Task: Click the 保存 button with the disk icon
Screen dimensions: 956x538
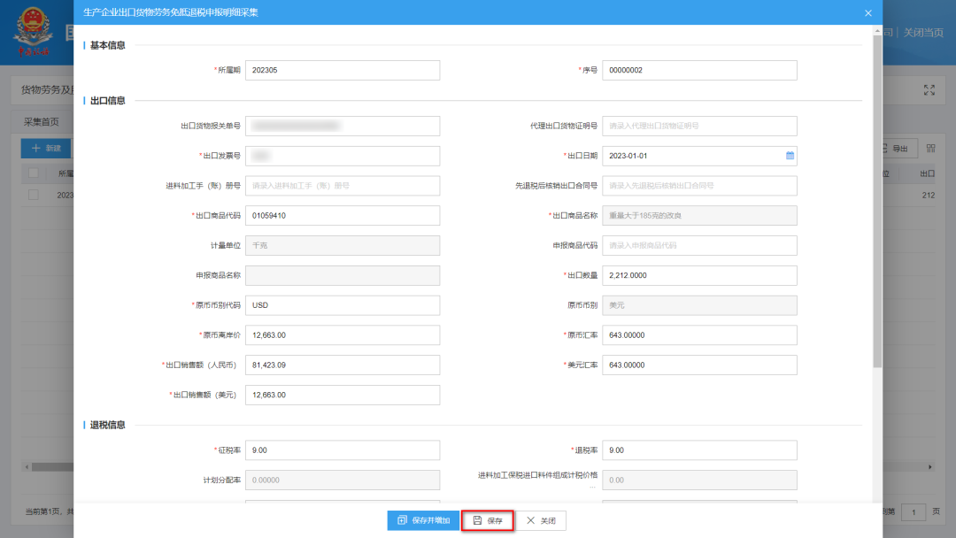Action: 488,521
